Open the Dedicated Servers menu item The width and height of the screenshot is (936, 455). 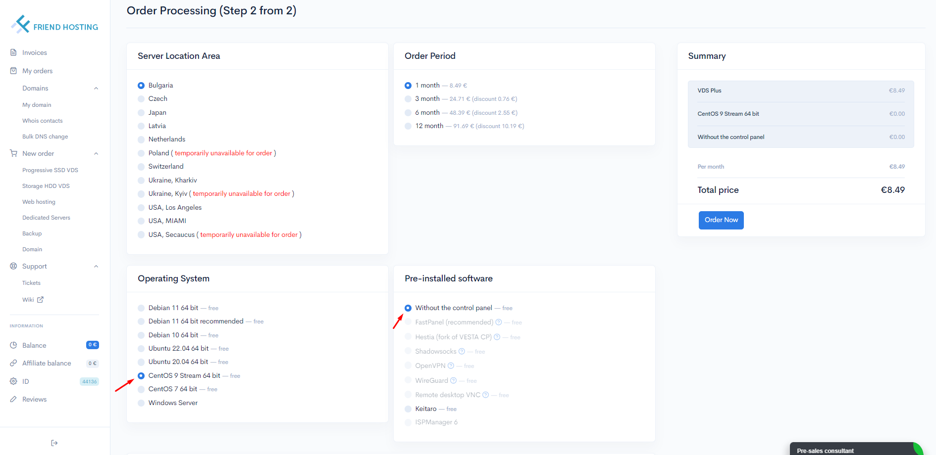coord(46,218)
